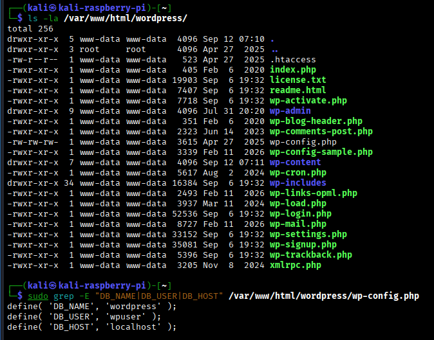This screenshot has height=340, width=434.
Task: Select the /var/www/html/wordpress/ path argument
Action: click(x=126, y=19)
